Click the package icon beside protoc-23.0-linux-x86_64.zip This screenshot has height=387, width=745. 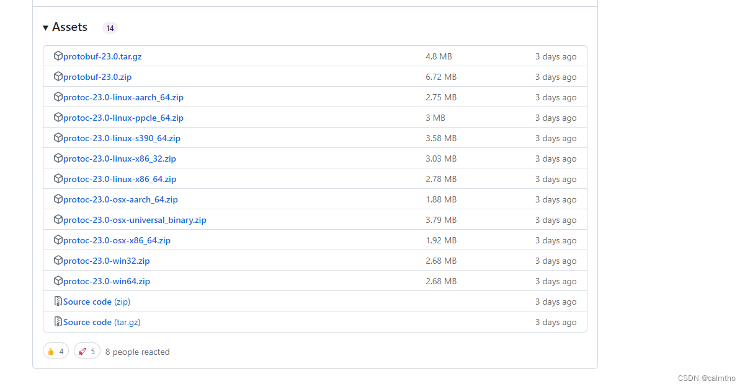pos(58,178)
